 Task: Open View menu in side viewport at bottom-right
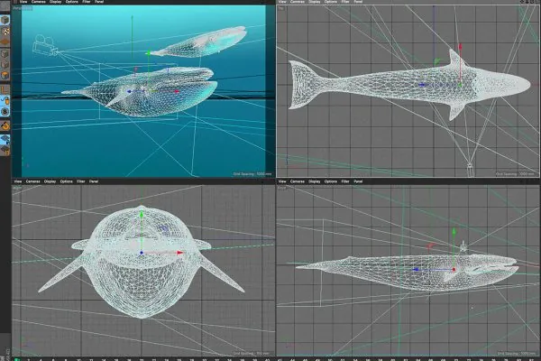[x=282, y=181]
